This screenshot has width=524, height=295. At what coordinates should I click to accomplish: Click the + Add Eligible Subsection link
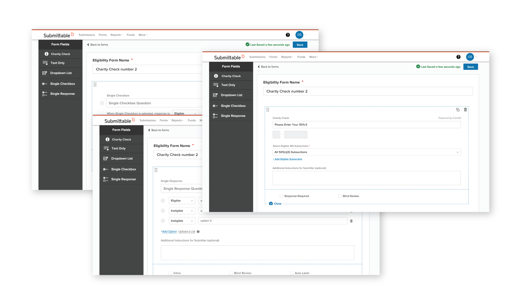click(287, 159)
